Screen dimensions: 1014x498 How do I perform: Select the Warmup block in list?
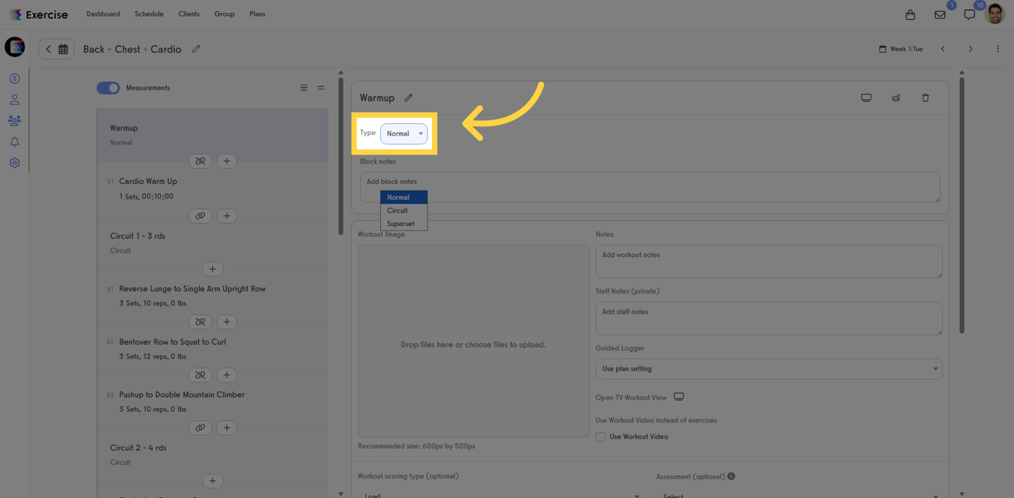(212, 135)
